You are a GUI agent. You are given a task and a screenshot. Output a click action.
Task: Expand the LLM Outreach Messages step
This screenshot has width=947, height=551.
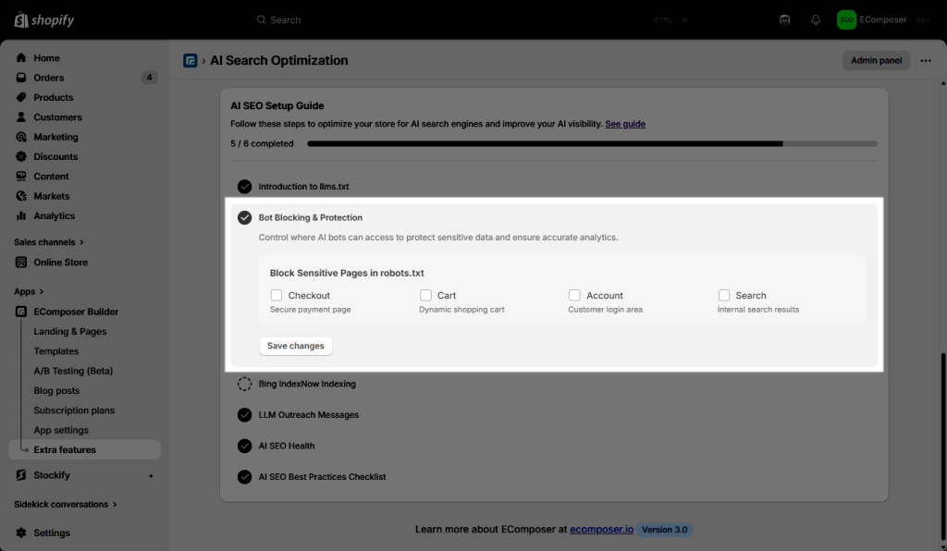click(308, 415)
